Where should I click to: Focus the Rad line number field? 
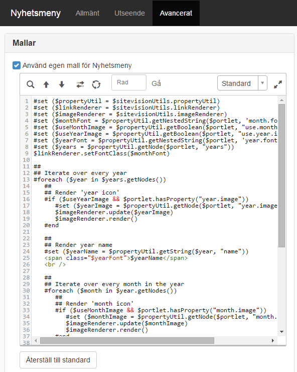tap(129, 82)
